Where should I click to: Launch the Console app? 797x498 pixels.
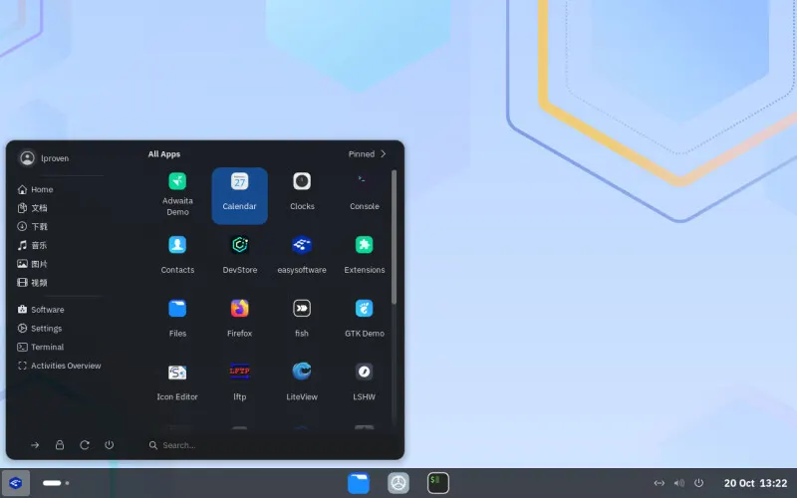point(364,195)
